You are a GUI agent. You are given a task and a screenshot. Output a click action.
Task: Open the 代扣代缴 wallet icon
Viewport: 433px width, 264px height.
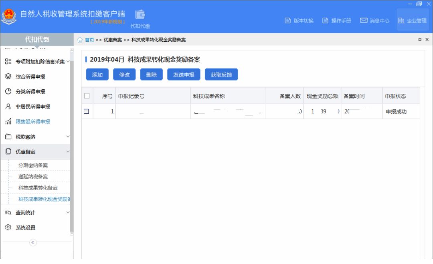(140, 15)
